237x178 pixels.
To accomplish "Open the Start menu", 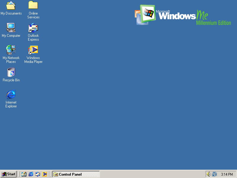I will 8,174.
